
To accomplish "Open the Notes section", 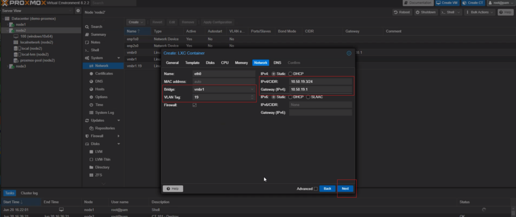I will pyautogui.click(x=93, y=42).
